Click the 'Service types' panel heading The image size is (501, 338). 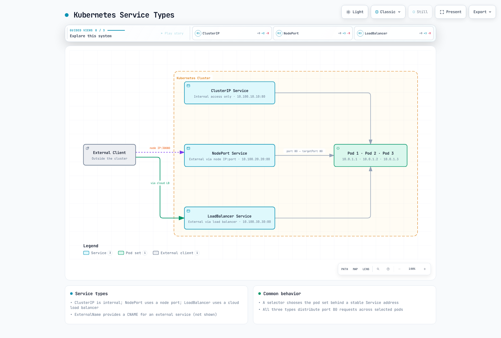(91, 294)
